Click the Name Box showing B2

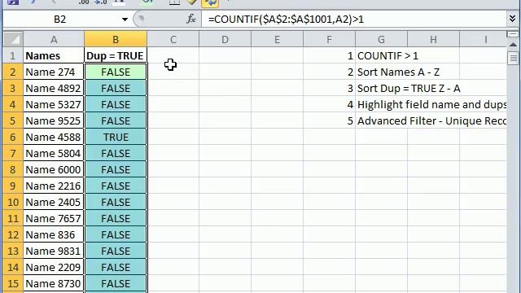60,20
